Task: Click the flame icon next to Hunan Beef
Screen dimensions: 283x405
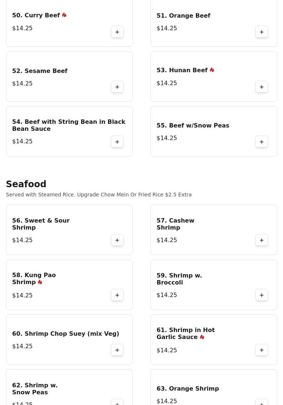Action: (212, 70)
